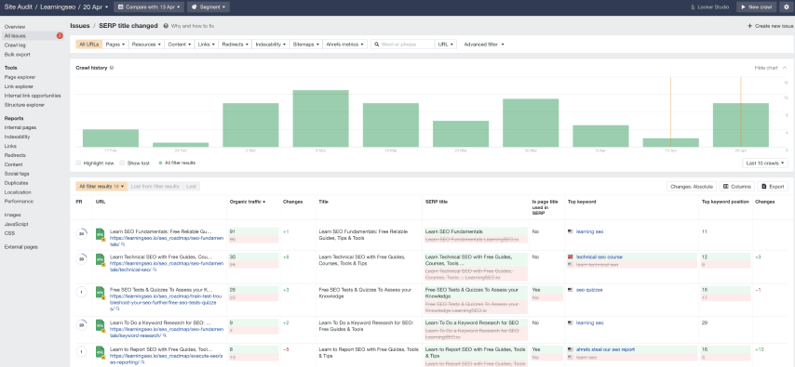The height and width of the screenshot is (367, 795).
Task: Toggle the All filter results chart legend
Action: click(x=178, y=163)
